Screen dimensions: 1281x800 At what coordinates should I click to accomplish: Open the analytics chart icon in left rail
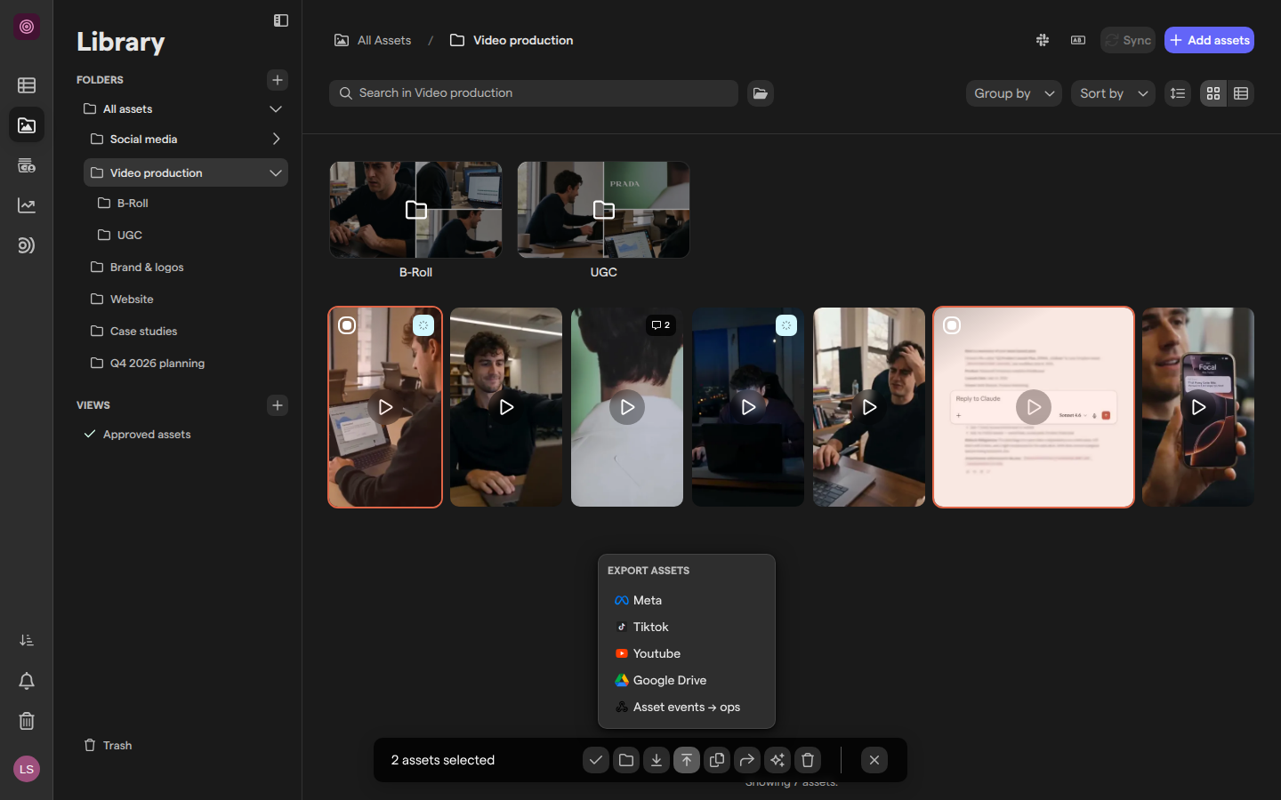click(27, 205)
